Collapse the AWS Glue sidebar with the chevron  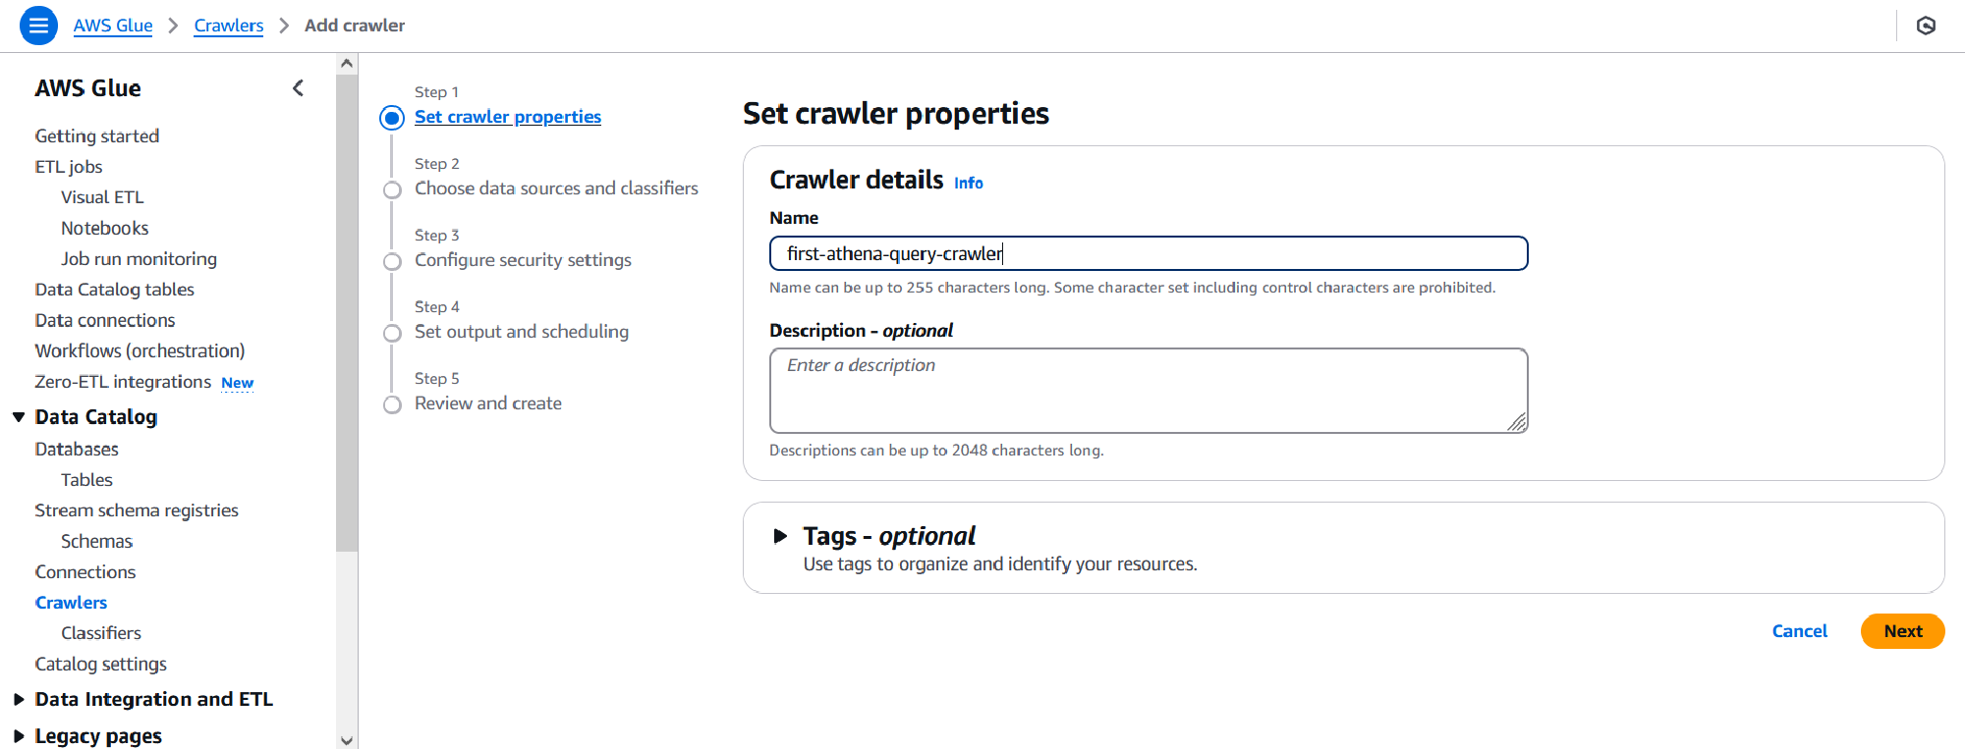tap(298, 87)
